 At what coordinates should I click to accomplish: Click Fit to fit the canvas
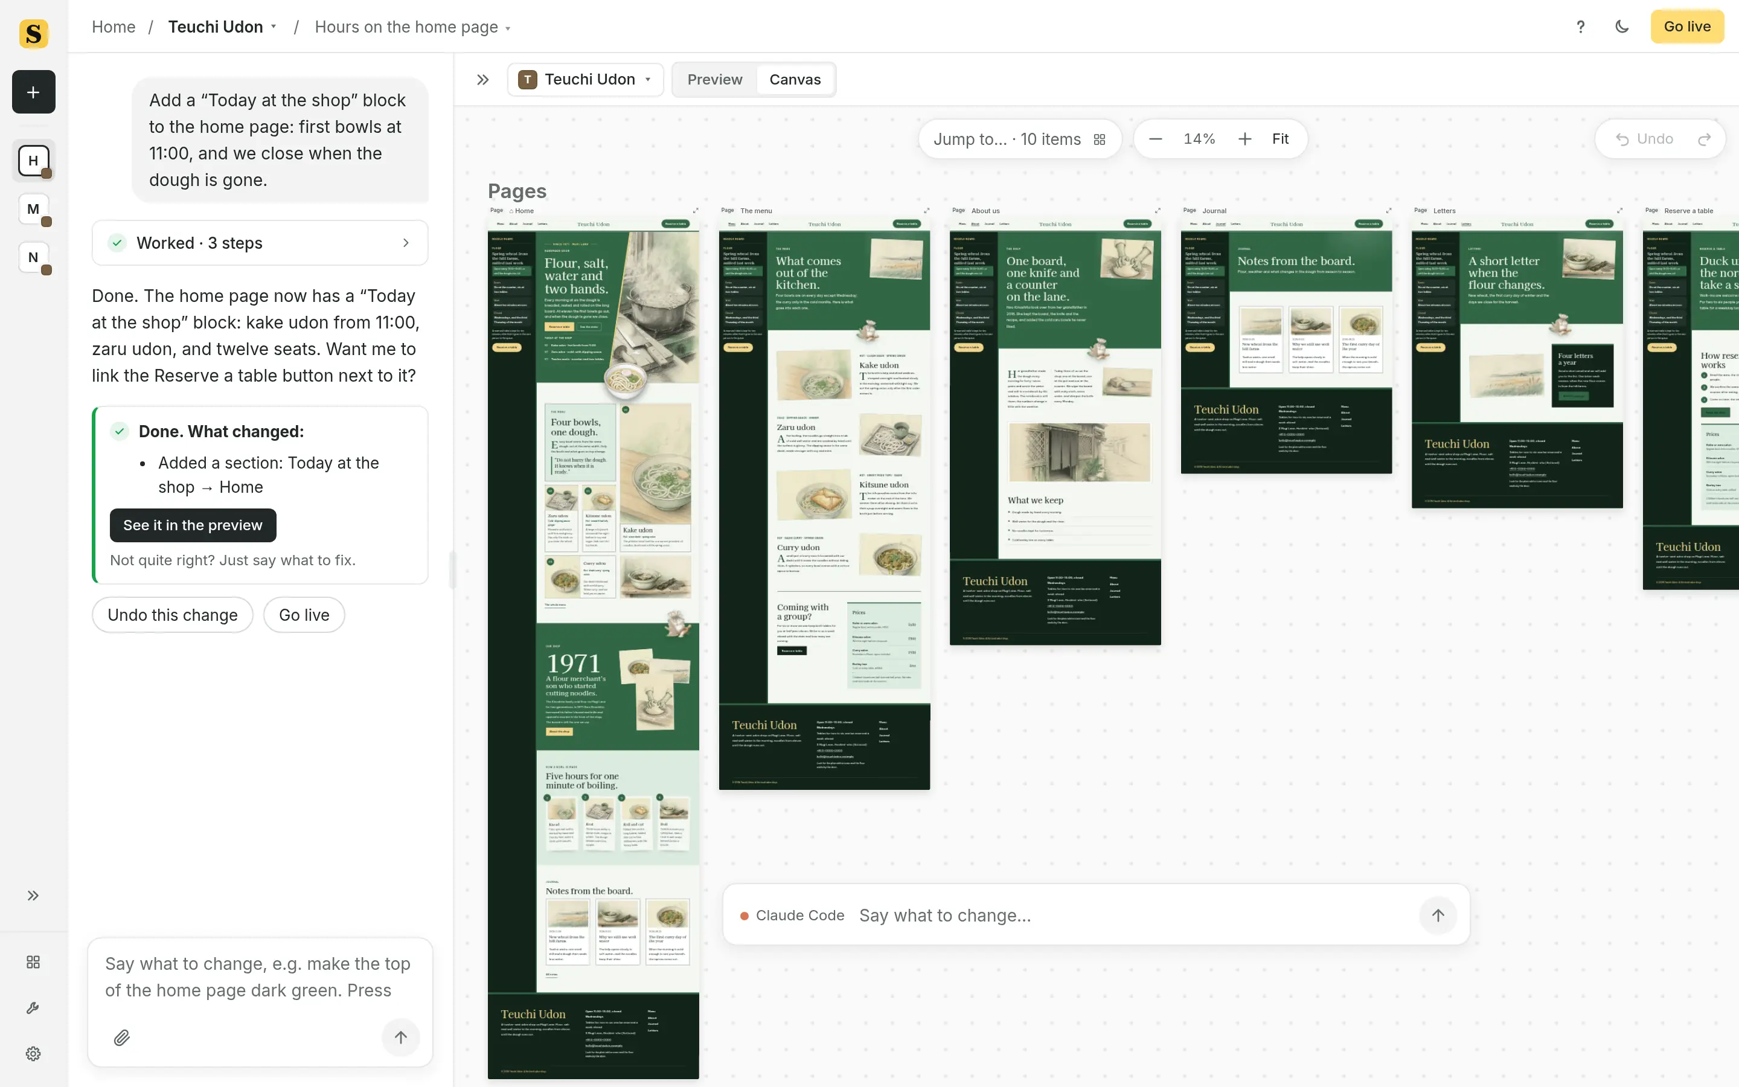(x=1280, y=139)
